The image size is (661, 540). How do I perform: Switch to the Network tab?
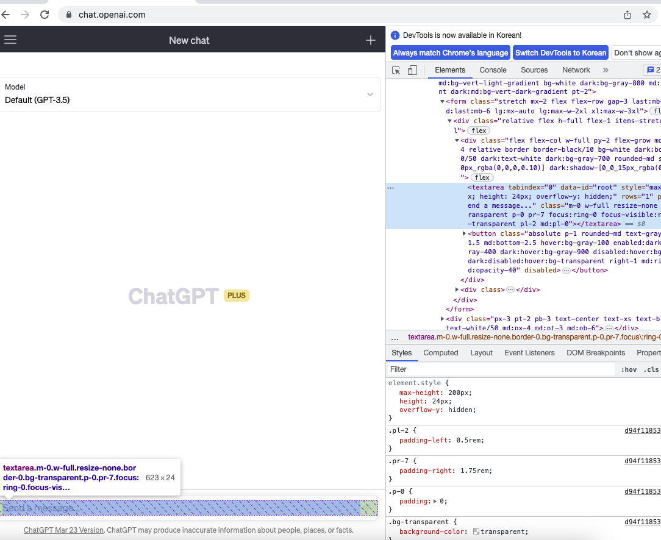click(576, 70)
